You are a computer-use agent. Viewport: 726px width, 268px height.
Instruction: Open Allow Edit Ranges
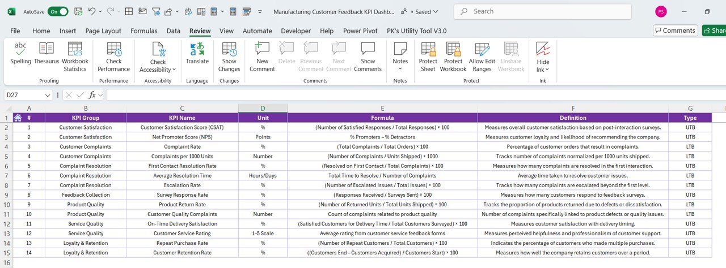(482, 57)
